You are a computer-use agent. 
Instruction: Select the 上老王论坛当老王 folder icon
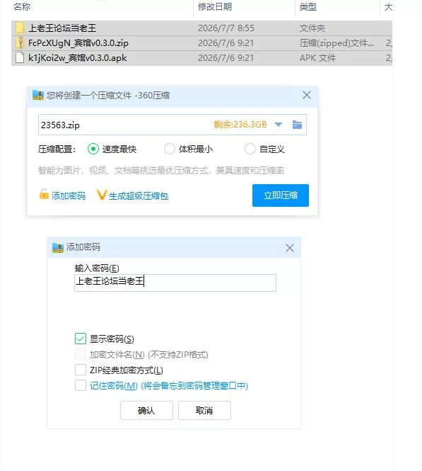click(20, 28)
